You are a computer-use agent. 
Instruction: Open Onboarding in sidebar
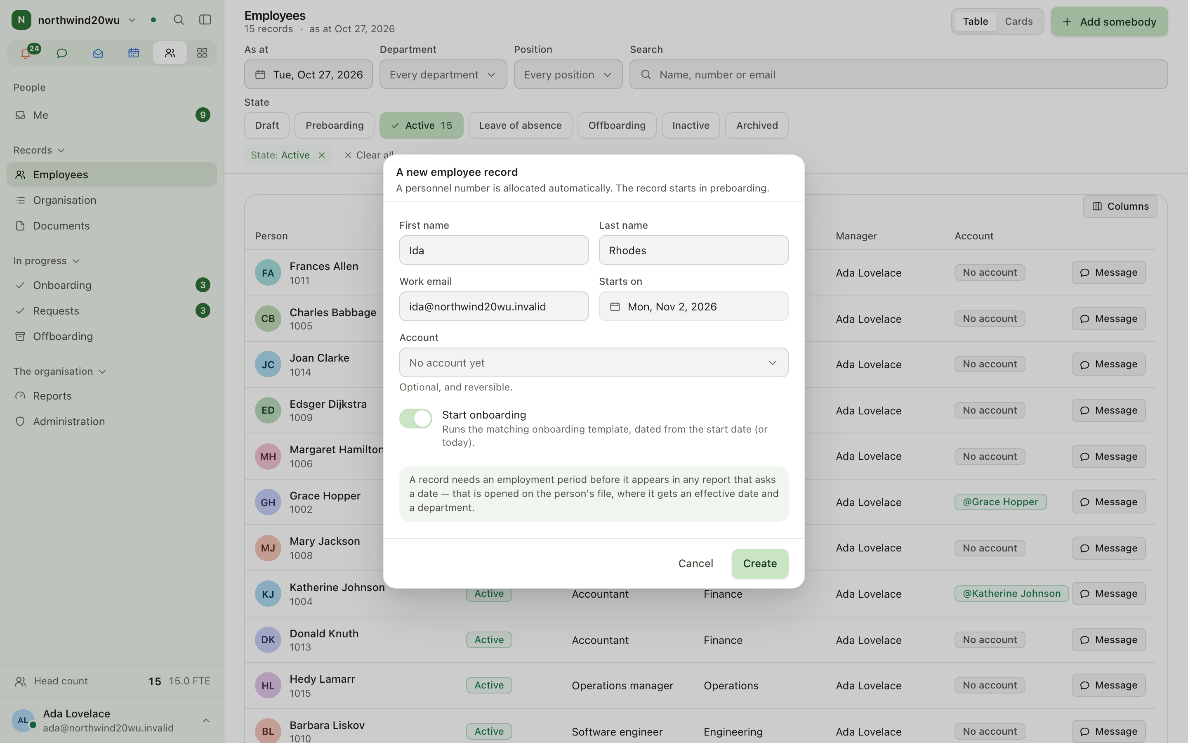[111, 285]
